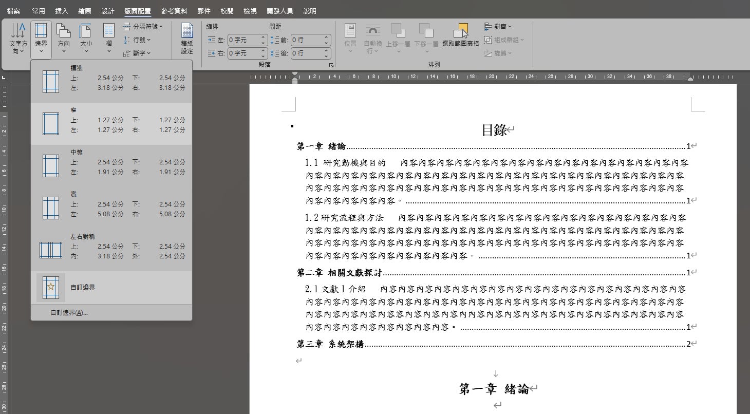The image size is (750, 414).
Task: Open the 大小 paper size menu
Action: (x=86, y=39)
